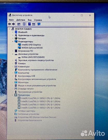Click the icon beside Компоненты программного обеспечения
108x140 pixels.
click(16, 70)
